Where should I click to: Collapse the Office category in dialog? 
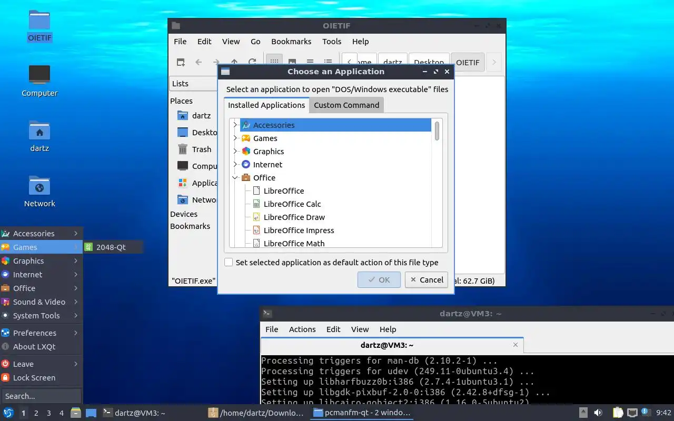pos(235,177)
